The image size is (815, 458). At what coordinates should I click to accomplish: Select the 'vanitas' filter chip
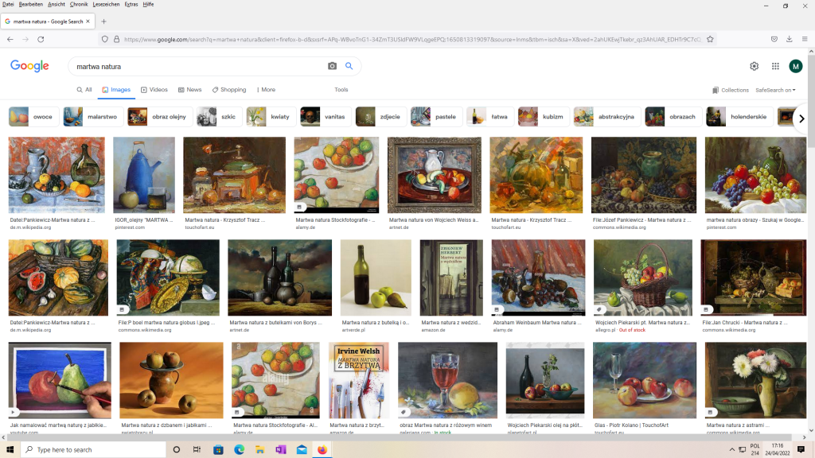click(325, 117)
